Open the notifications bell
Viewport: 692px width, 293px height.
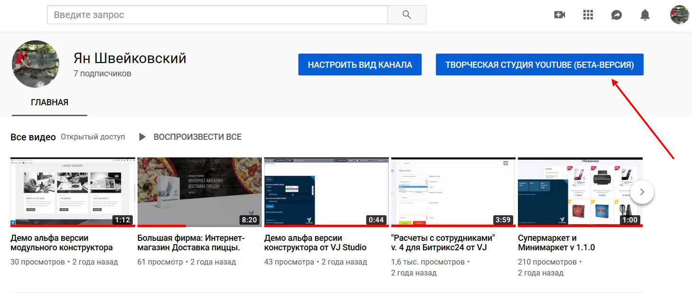[x=645, y=15]
